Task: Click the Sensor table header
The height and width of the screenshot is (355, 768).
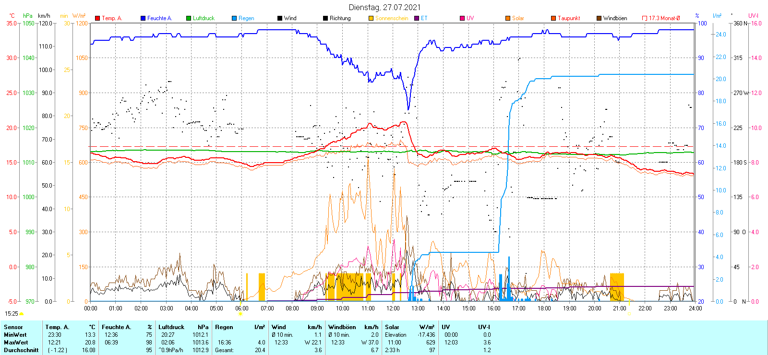Action: tap(13, 327)
